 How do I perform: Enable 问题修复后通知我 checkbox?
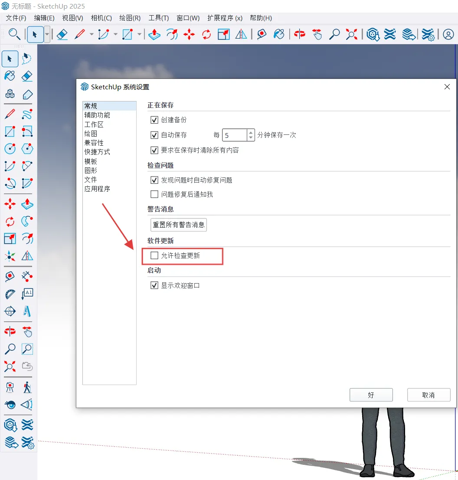coord(154,194)
